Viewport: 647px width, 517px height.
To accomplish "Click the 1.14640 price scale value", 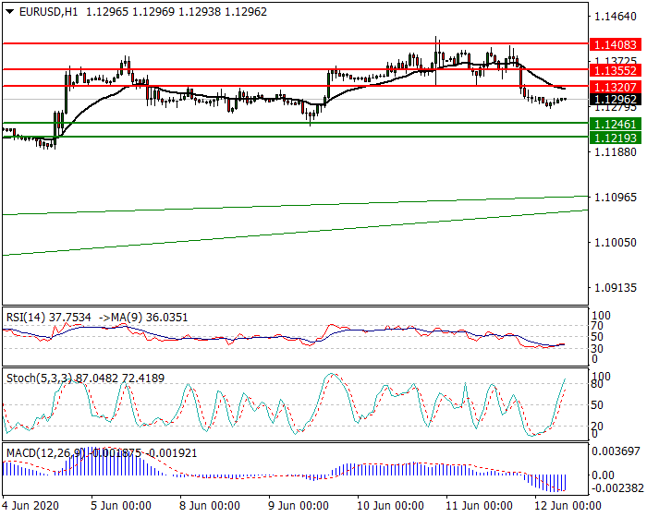I will (616, 17).
